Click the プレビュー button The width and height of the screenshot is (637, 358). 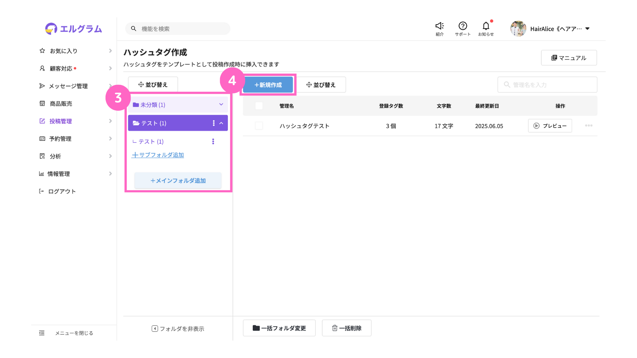click(x=550, y=126)
